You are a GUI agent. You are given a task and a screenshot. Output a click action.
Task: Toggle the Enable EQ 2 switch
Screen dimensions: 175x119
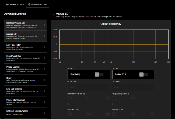[143, 75]
